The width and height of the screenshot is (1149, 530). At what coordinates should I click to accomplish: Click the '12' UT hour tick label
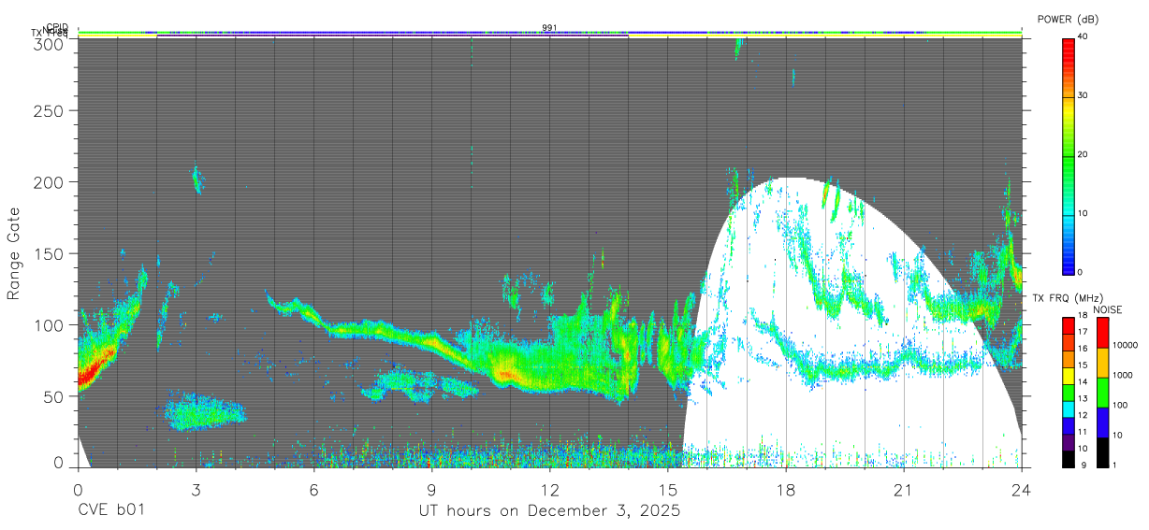[x=549, y=489]
